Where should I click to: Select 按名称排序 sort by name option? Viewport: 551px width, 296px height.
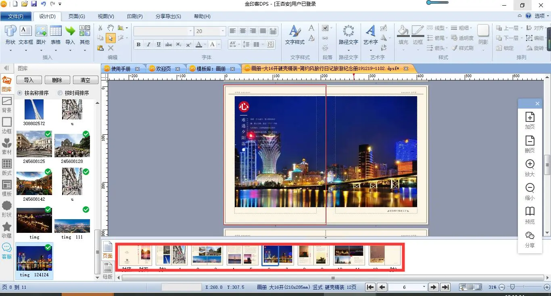20,93
